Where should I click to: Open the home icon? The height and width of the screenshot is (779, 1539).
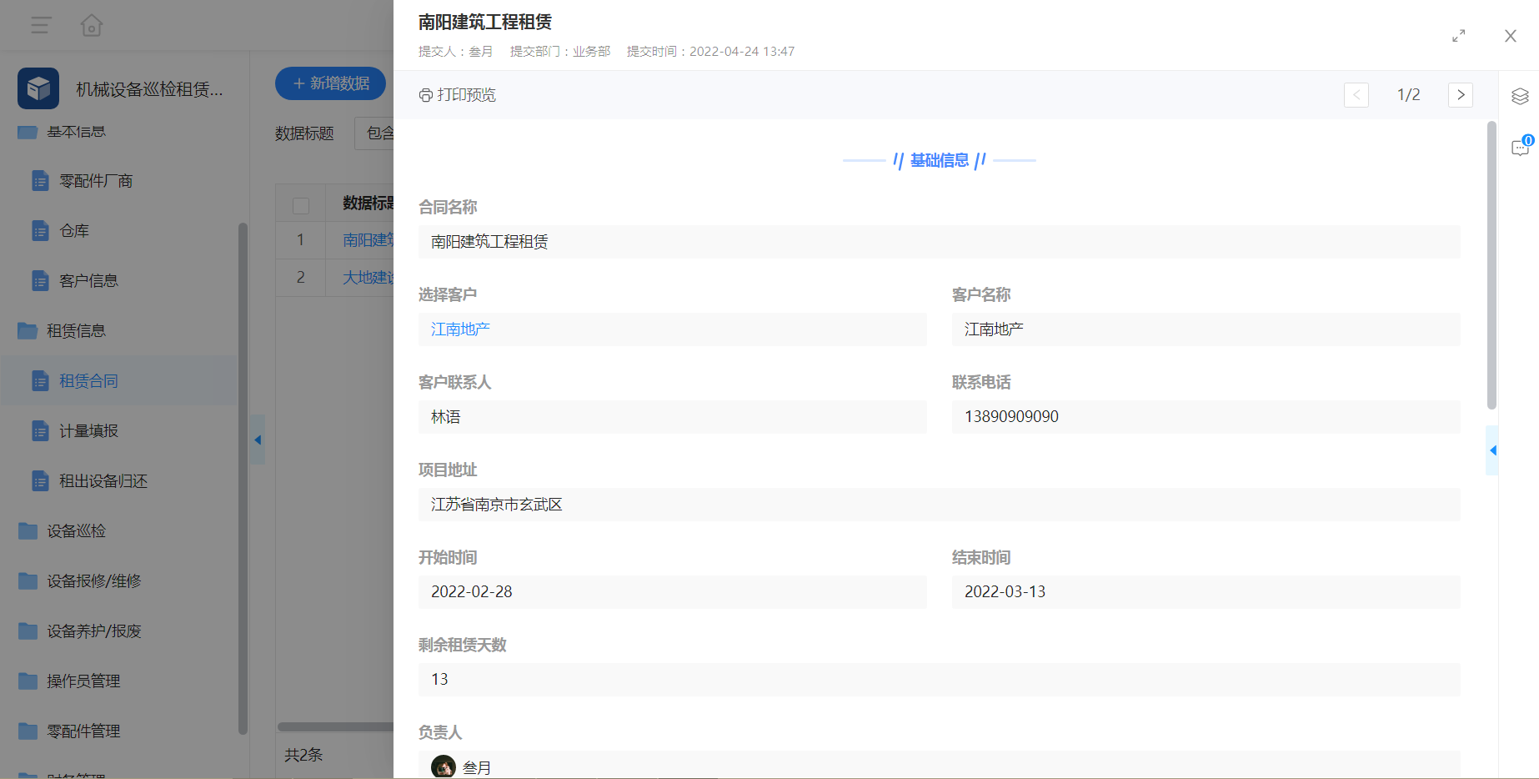[x=92, y=25]
